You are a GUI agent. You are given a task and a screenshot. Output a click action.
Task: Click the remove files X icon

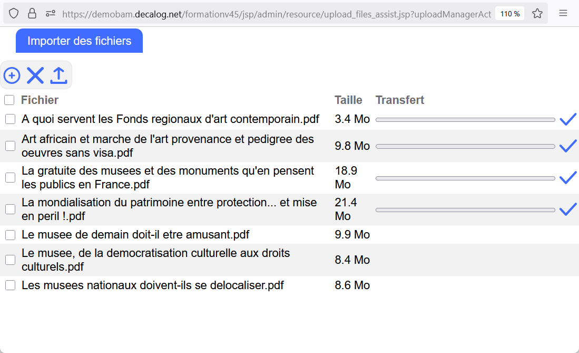click(35, 75)
